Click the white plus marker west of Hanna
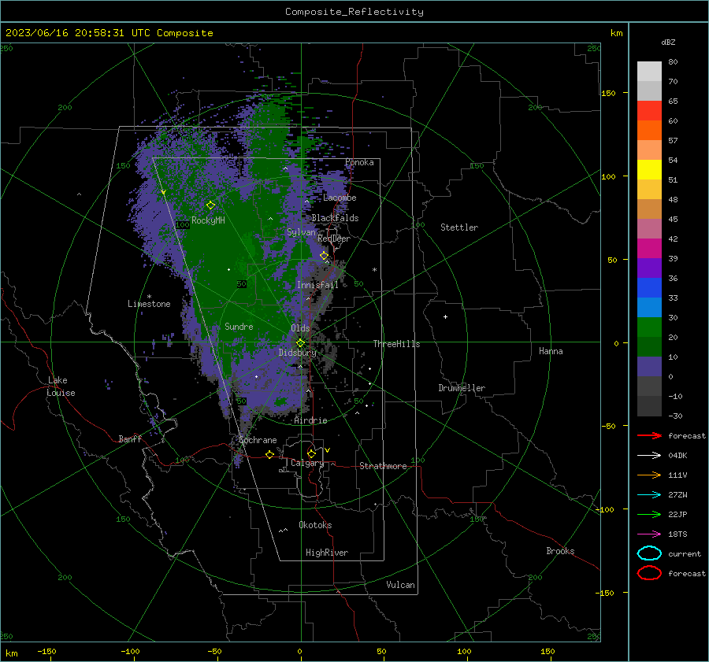 point(445,316)
